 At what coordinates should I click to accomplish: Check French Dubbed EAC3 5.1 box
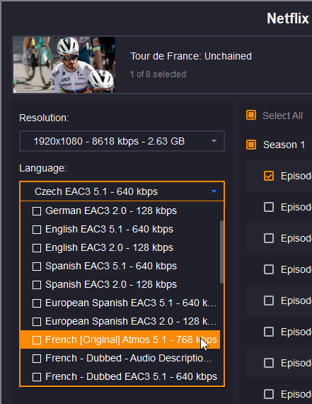(x=37, y=377)
